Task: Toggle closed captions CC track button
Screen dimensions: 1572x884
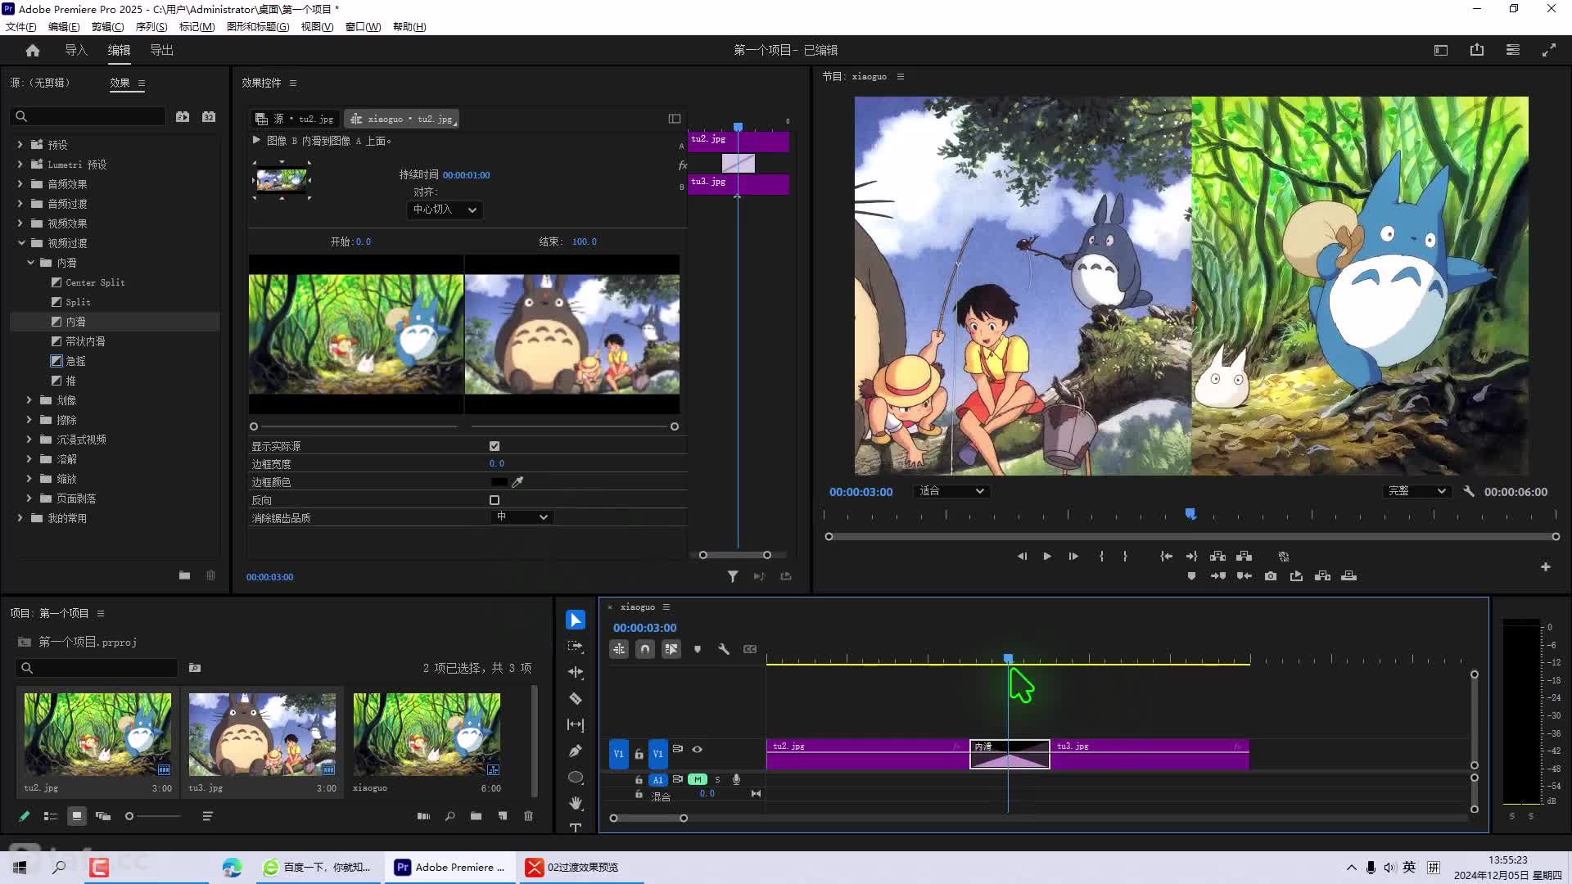Action: 750,649
